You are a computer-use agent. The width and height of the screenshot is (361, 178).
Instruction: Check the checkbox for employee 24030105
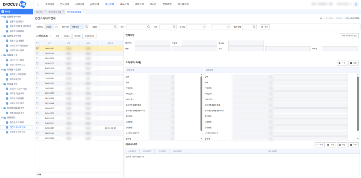coord(37,138)
